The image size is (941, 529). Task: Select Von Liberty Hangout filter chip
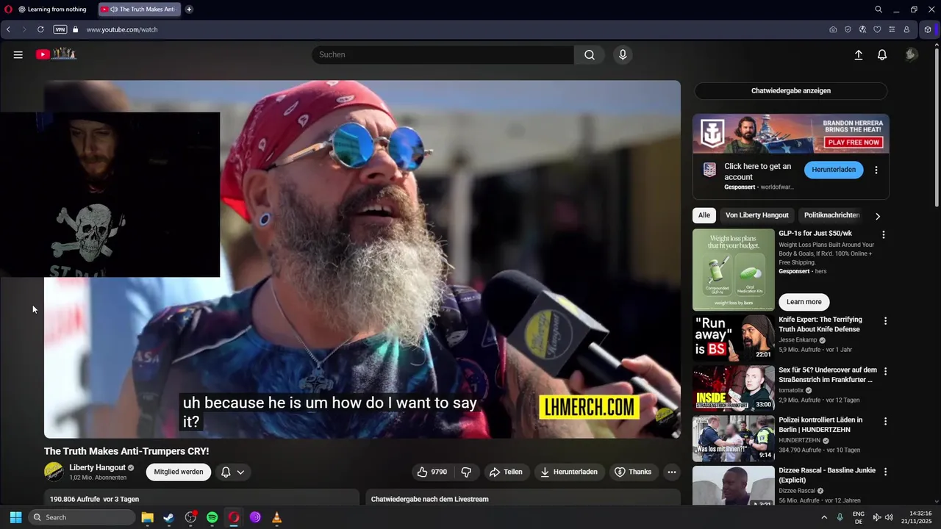tap(757, 215)
